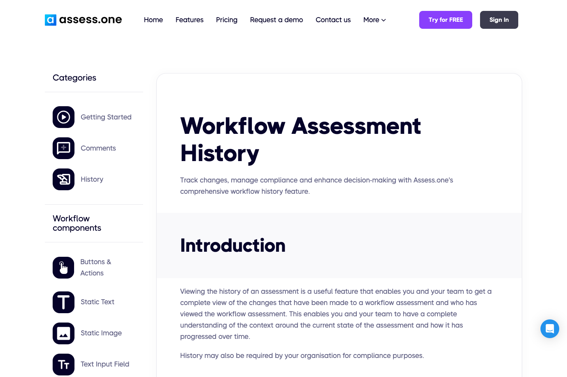Click the Text Input Field 'Tt' icon
Screen dimensions: 567x377
point(64,365)
